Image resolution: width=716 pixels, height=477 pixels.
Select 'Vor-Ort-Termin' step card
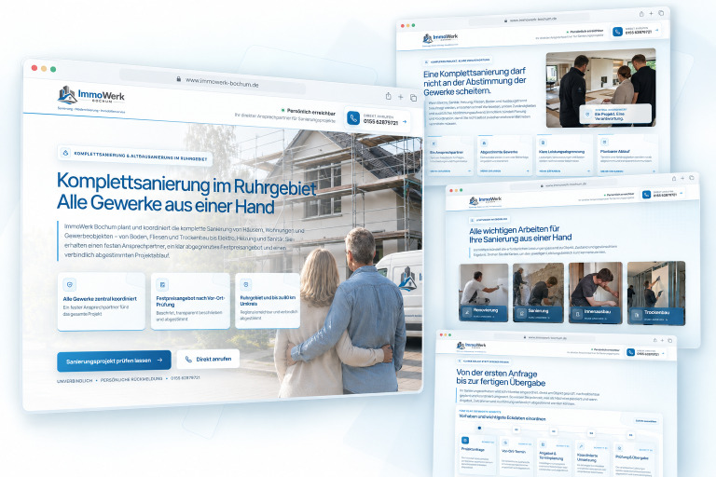[516, 457]
